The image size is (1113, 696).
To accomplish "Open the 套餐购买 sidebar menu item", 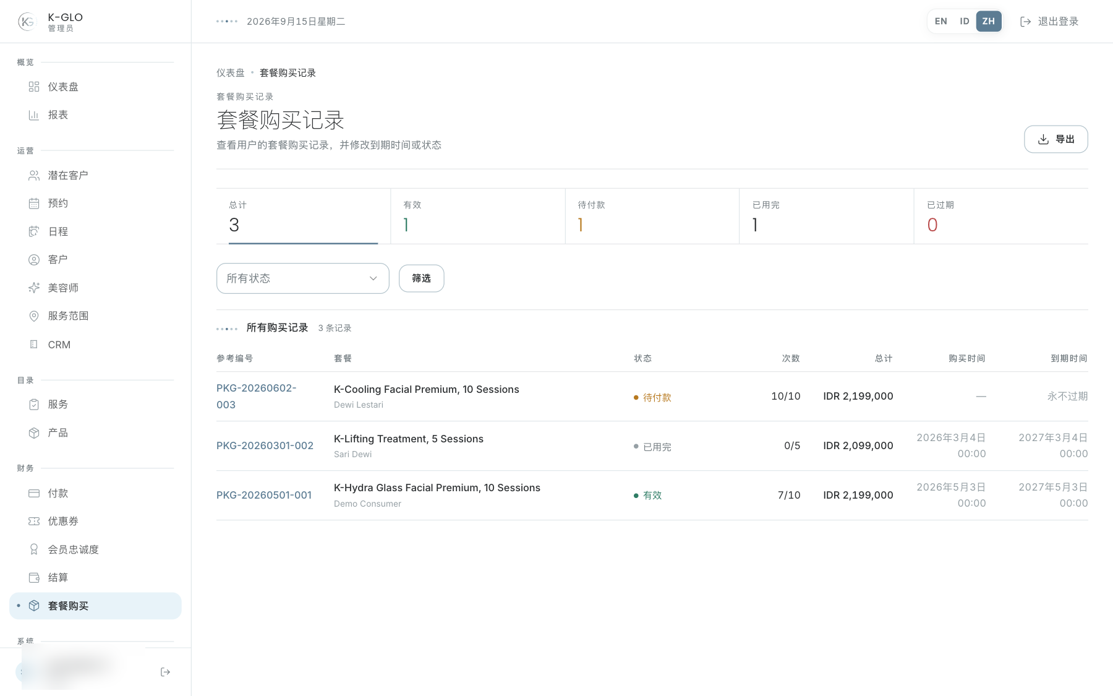I will 95,606.
